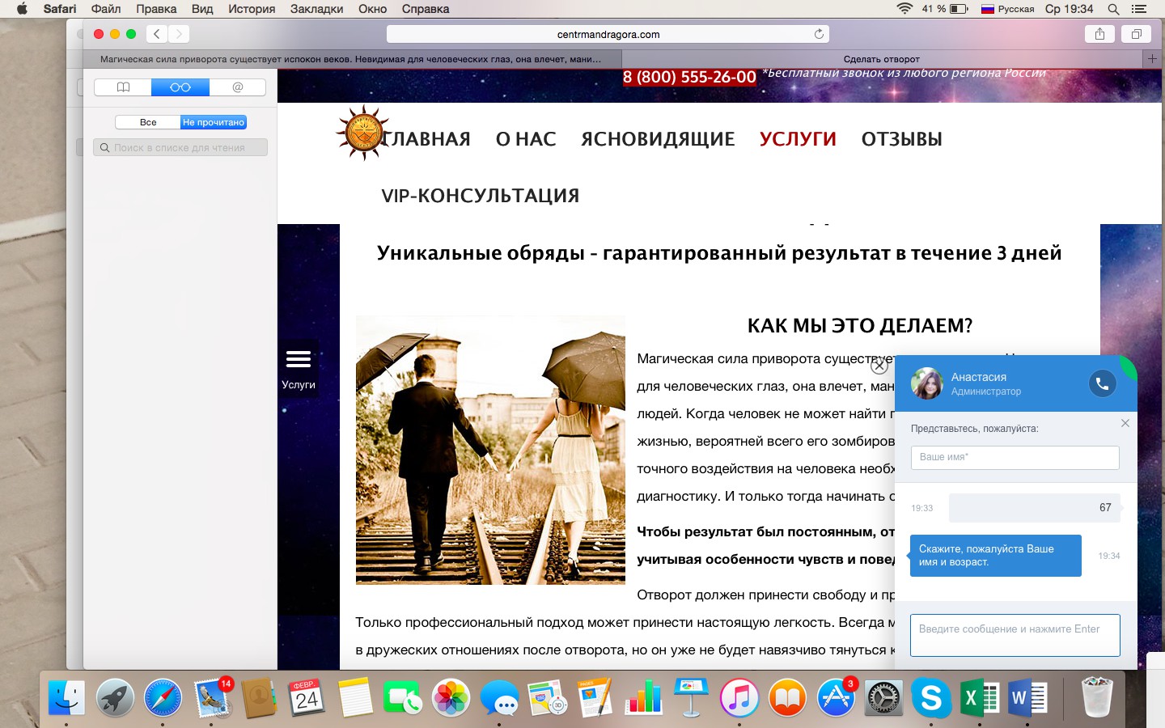Screen dimensions: 1165x728
Task: Switch the sidebar to Reading List glasses tab
Action: click(180, 87)
